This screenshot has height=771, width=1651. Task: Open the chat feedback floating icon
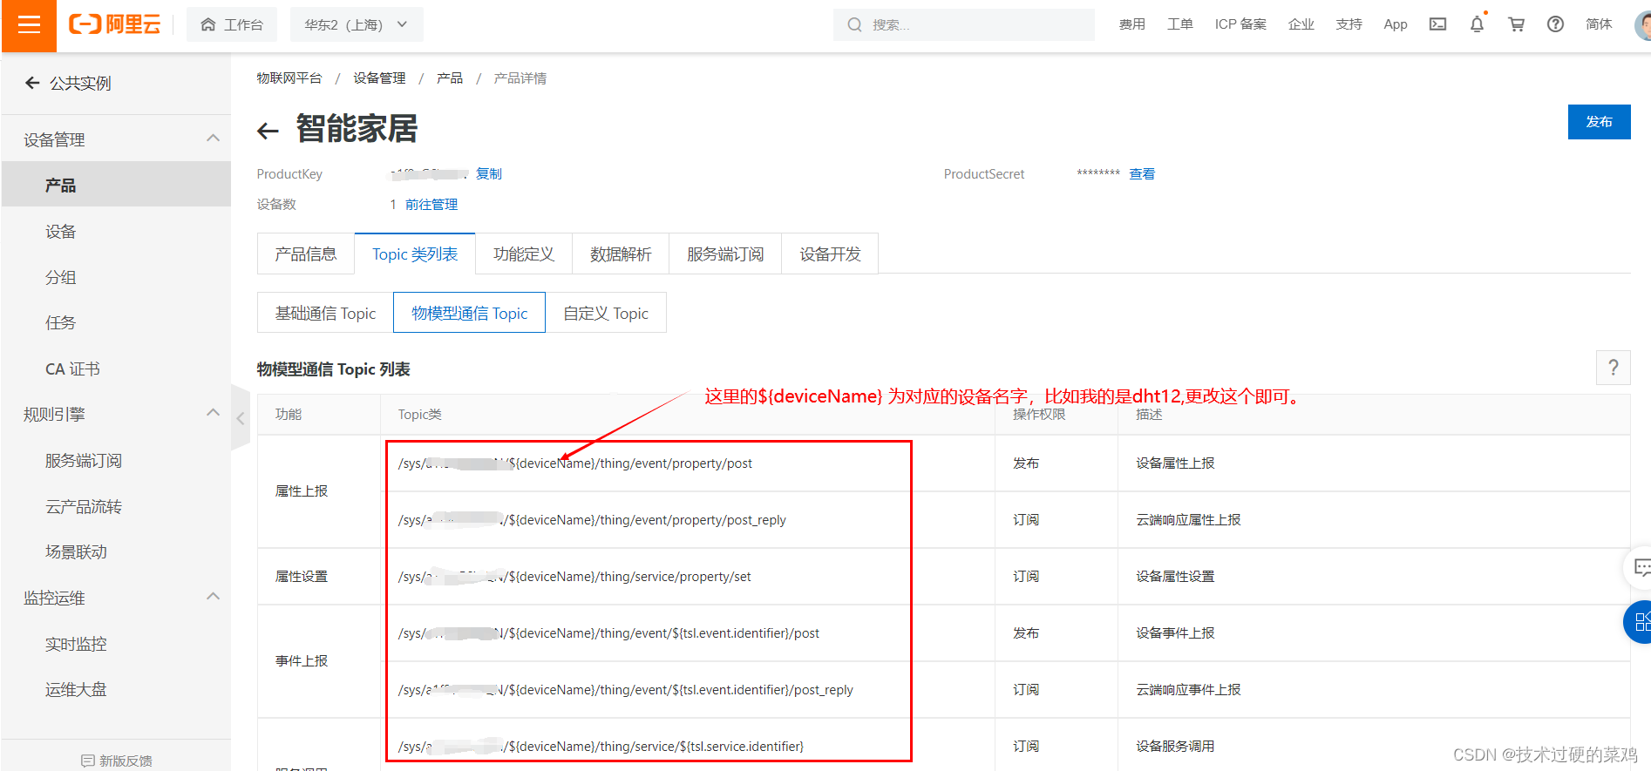coord(1640,568)
